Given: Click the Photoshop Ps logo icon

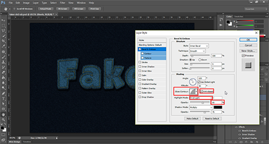Looking at the screenshot, I should pyautogui.click(x=3, y=2).
